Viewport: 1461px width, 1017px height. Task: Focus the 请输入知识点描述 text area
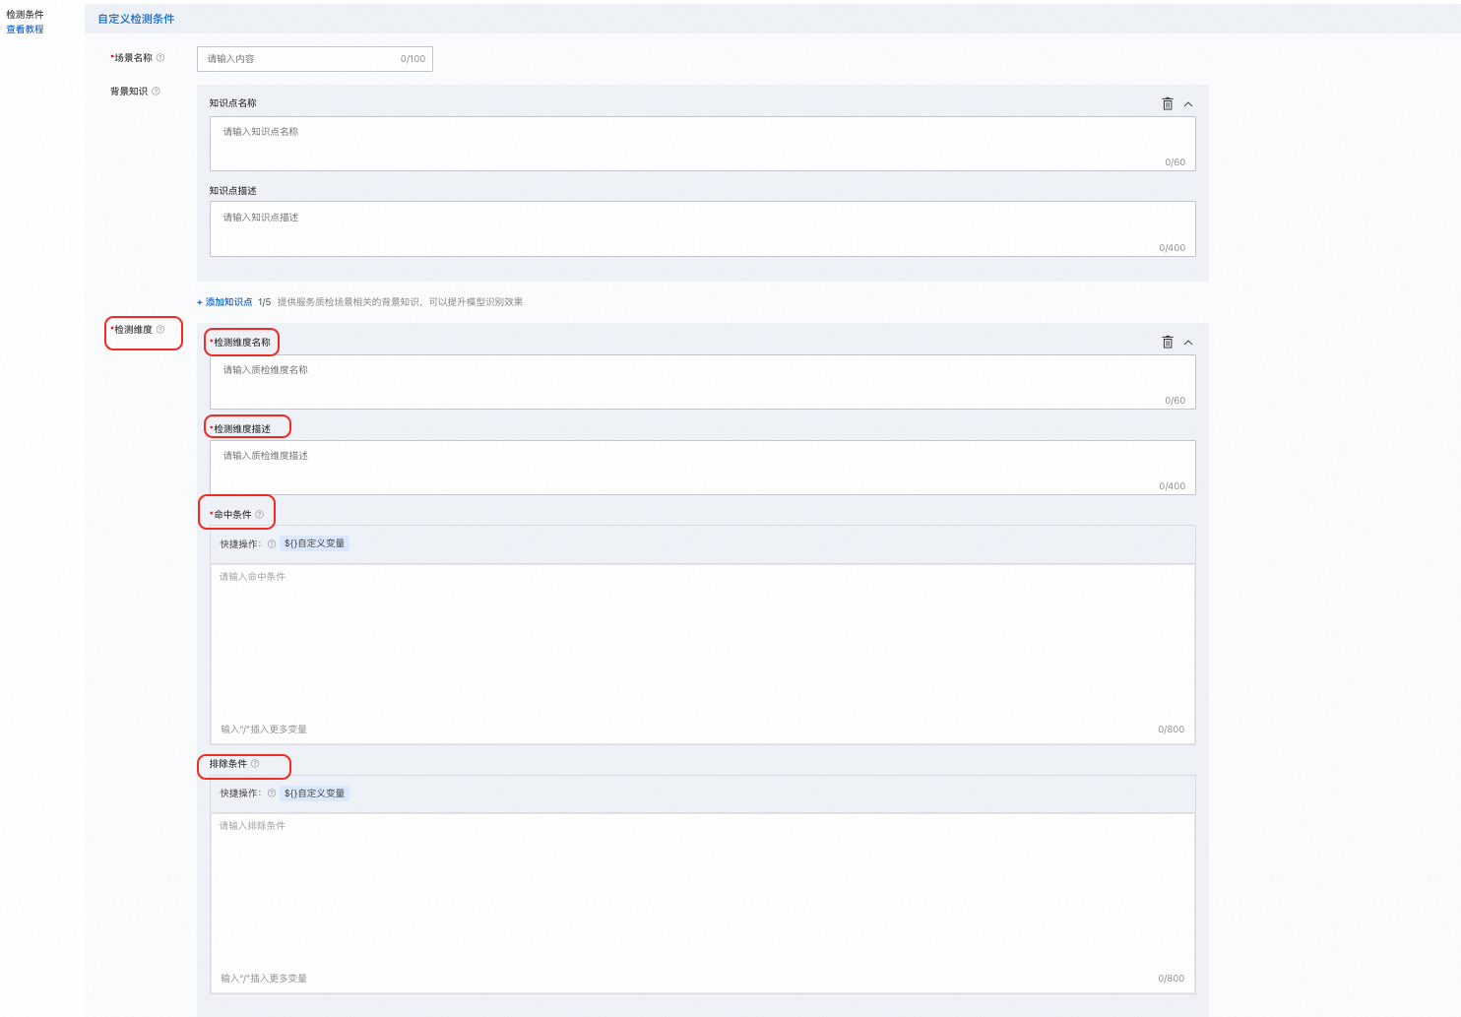click(703, 229)
